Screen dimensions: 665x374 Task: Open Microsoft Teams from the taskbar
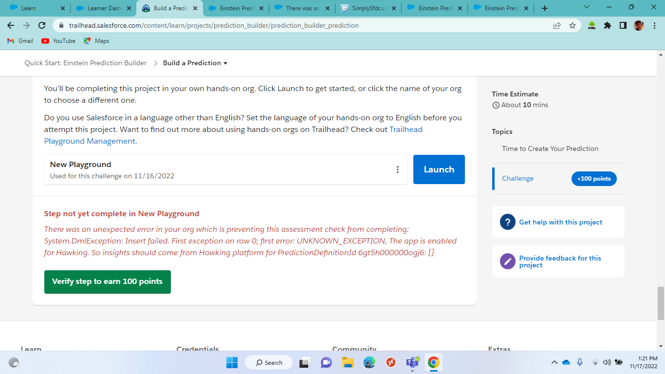[x=413, y=362]
